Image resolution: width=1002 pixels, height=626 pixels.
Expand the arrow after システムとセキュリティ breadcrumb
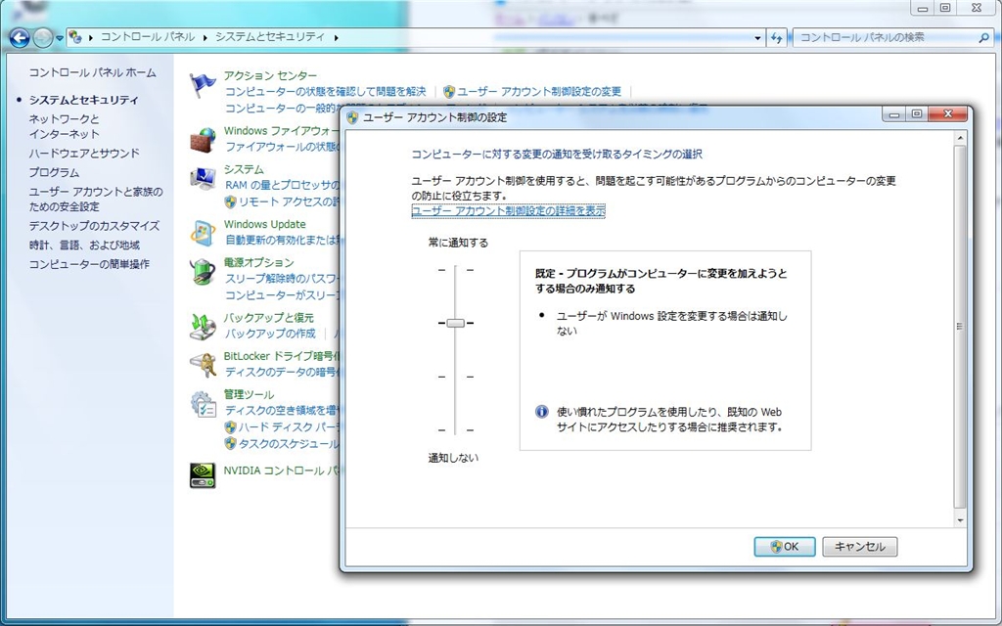pyautogui.click(x=337, y=38)
